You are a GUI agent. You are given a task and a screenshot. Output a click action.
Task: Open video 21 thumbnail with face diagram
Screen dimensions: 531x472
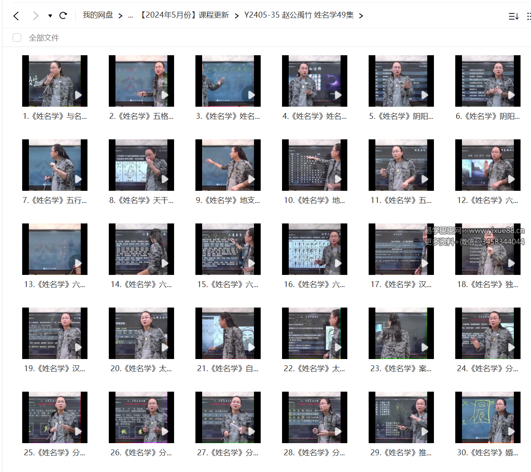click(228, 333)
